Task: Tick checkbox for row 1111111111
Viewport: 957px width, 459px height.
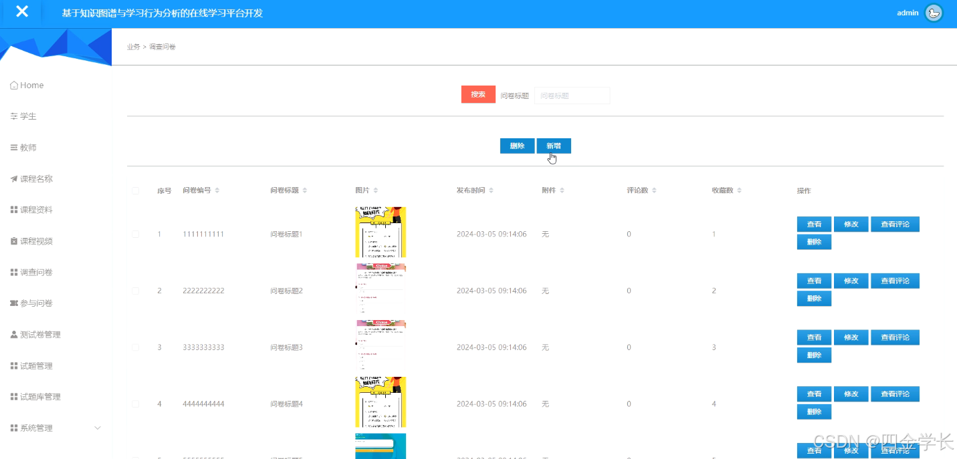Action: 136,235
